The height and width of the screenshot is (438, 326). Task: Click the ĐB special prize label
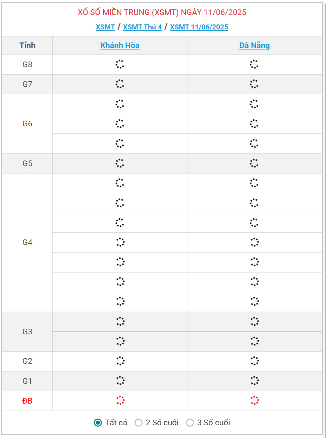click(x=27, y=401)
